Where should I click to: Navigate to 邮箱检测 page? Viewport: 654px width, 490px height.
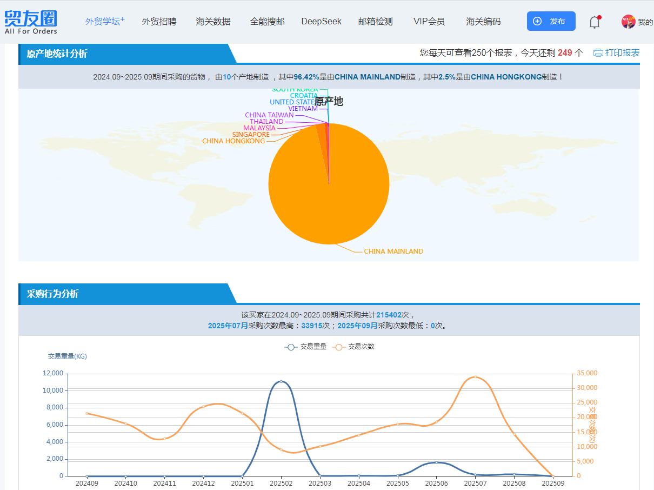point(375,22)
